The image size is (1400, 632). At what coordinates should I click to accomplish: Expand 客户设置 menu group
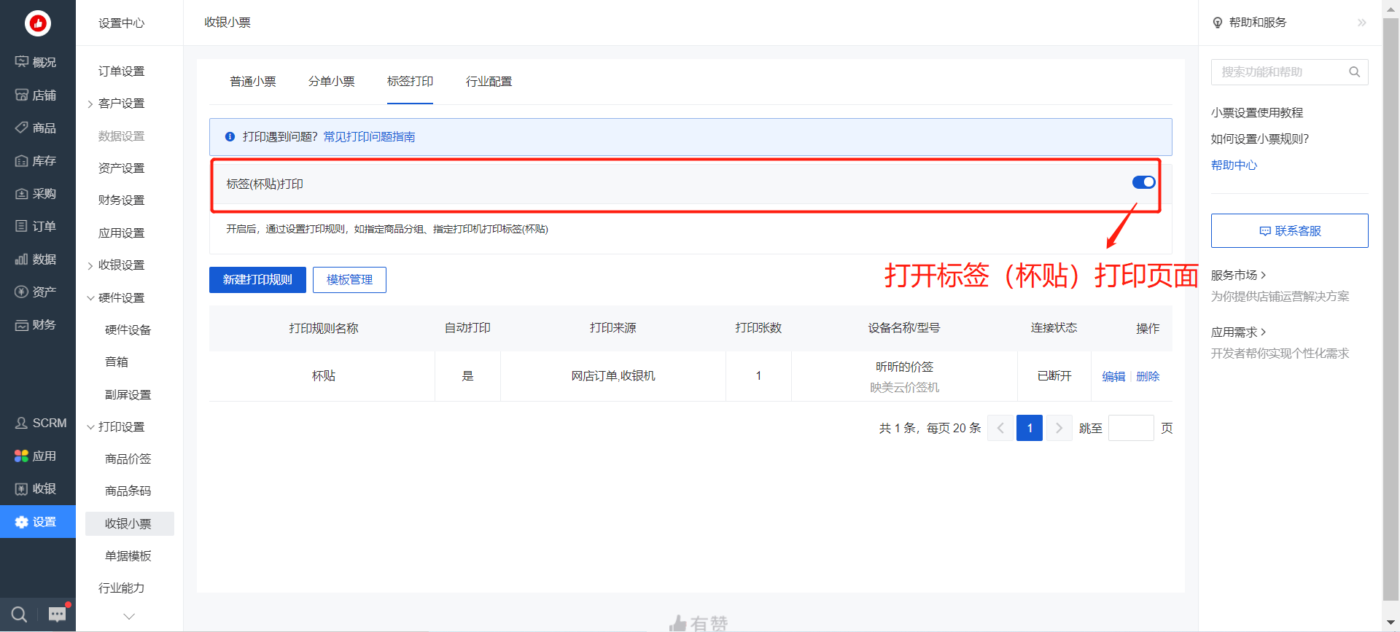(90, 104)
